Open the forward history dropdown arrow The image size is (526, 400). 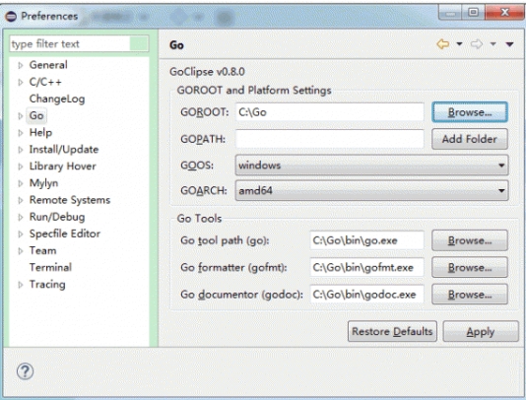click(493, 44)
